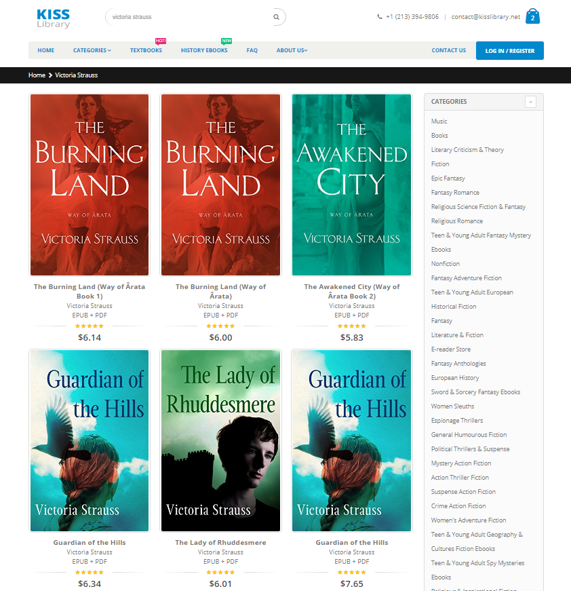Click Home breadcrumb link
The image size is (571, 591).
point(37,75)
